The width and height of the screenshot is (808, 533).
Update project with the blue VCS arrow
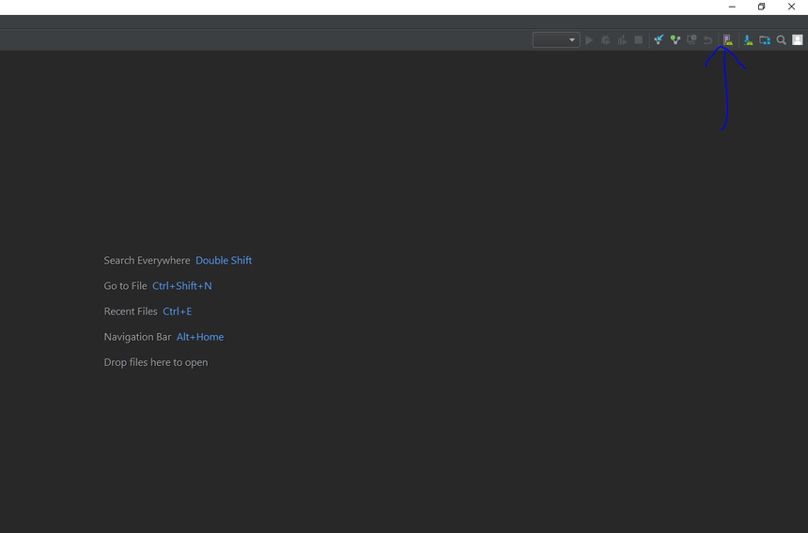pos(659,40)
